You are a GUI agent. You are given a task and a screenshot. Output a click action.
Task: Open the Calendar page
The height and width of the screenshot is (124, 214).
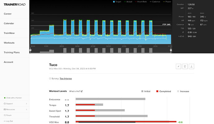point(9,23)
